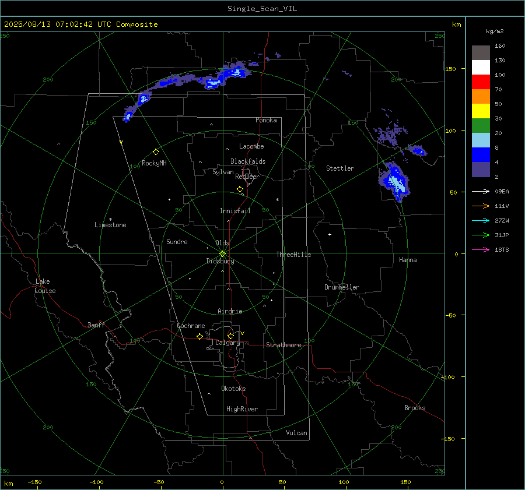Click the 150 tick on right axis
Viewport: 525px width, 490px height.
click(x=450, y=69)
